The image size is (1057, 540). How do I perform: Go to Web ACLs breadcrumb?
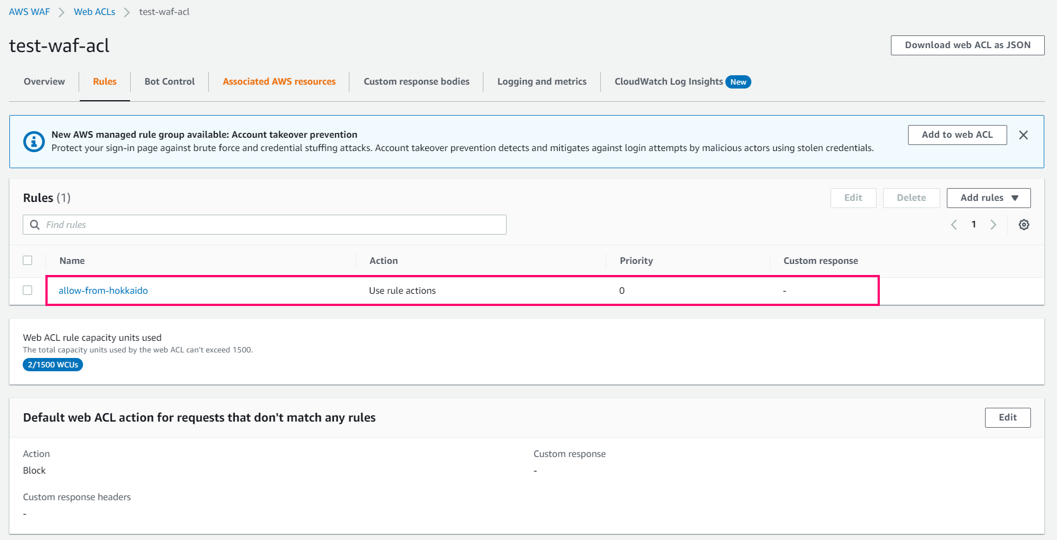coord(95,12)
